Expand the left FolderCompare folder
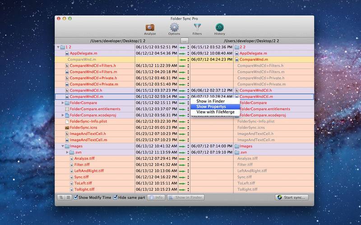361x225 pixels. click(x=63, y=103)
